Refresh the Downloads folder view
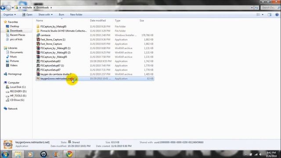 tap(256, 8)
